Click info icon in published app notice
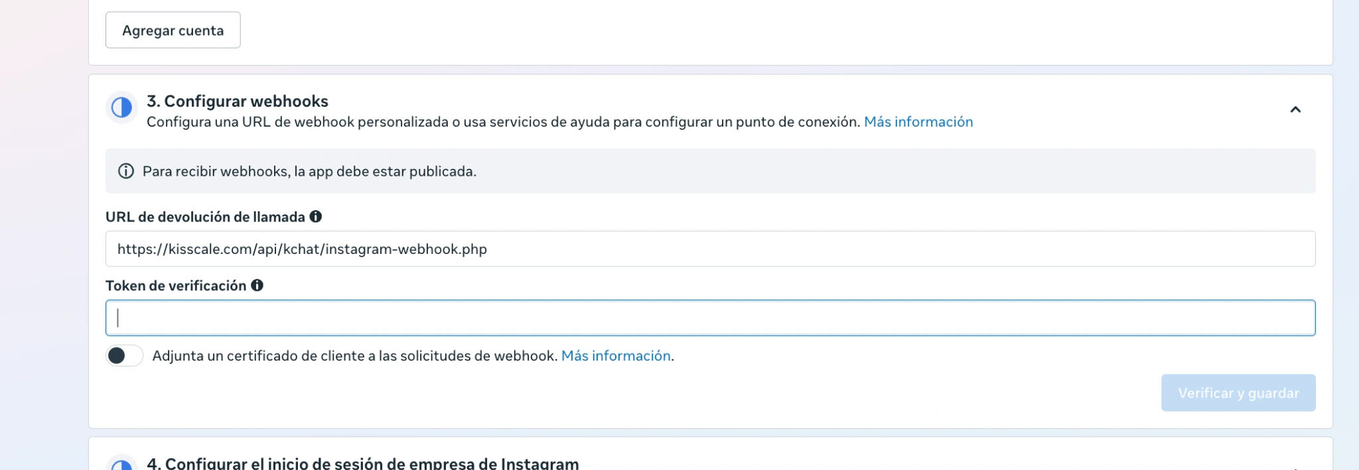Viewport: 1359px width, 470px height. coord(125,171)
